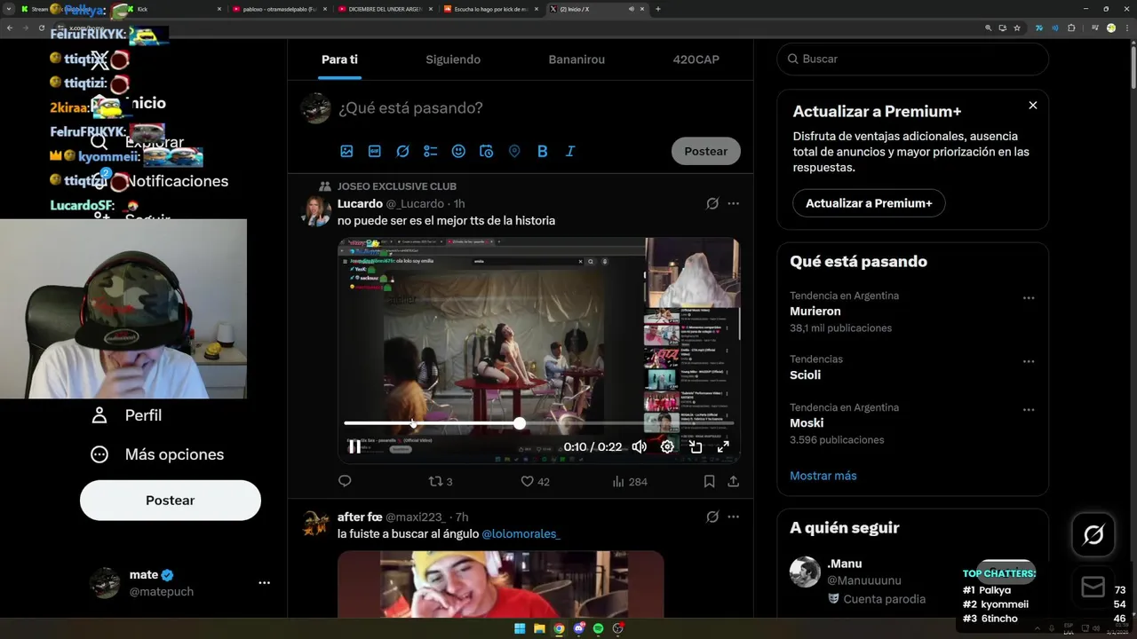Screen dimensions: 1137x639
Task: Open the after fœ post image
Action: pos(500,584)
